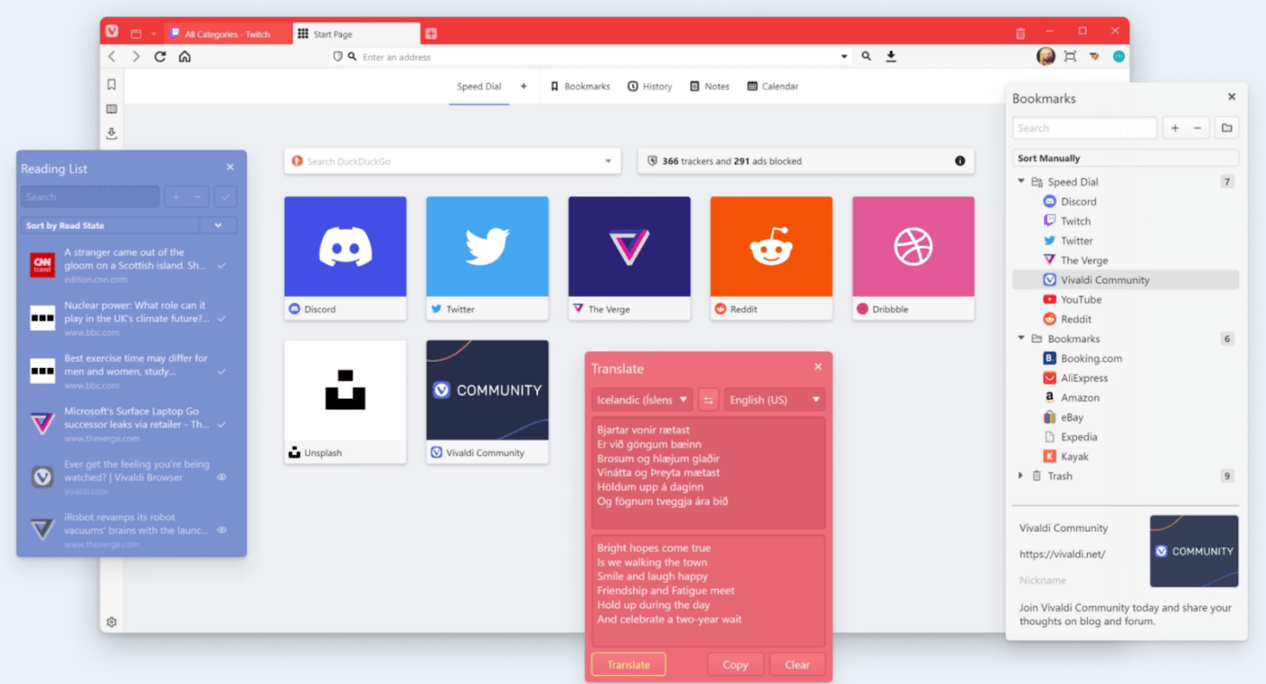
Task: Open the History start page section
Action: (649, 87)
